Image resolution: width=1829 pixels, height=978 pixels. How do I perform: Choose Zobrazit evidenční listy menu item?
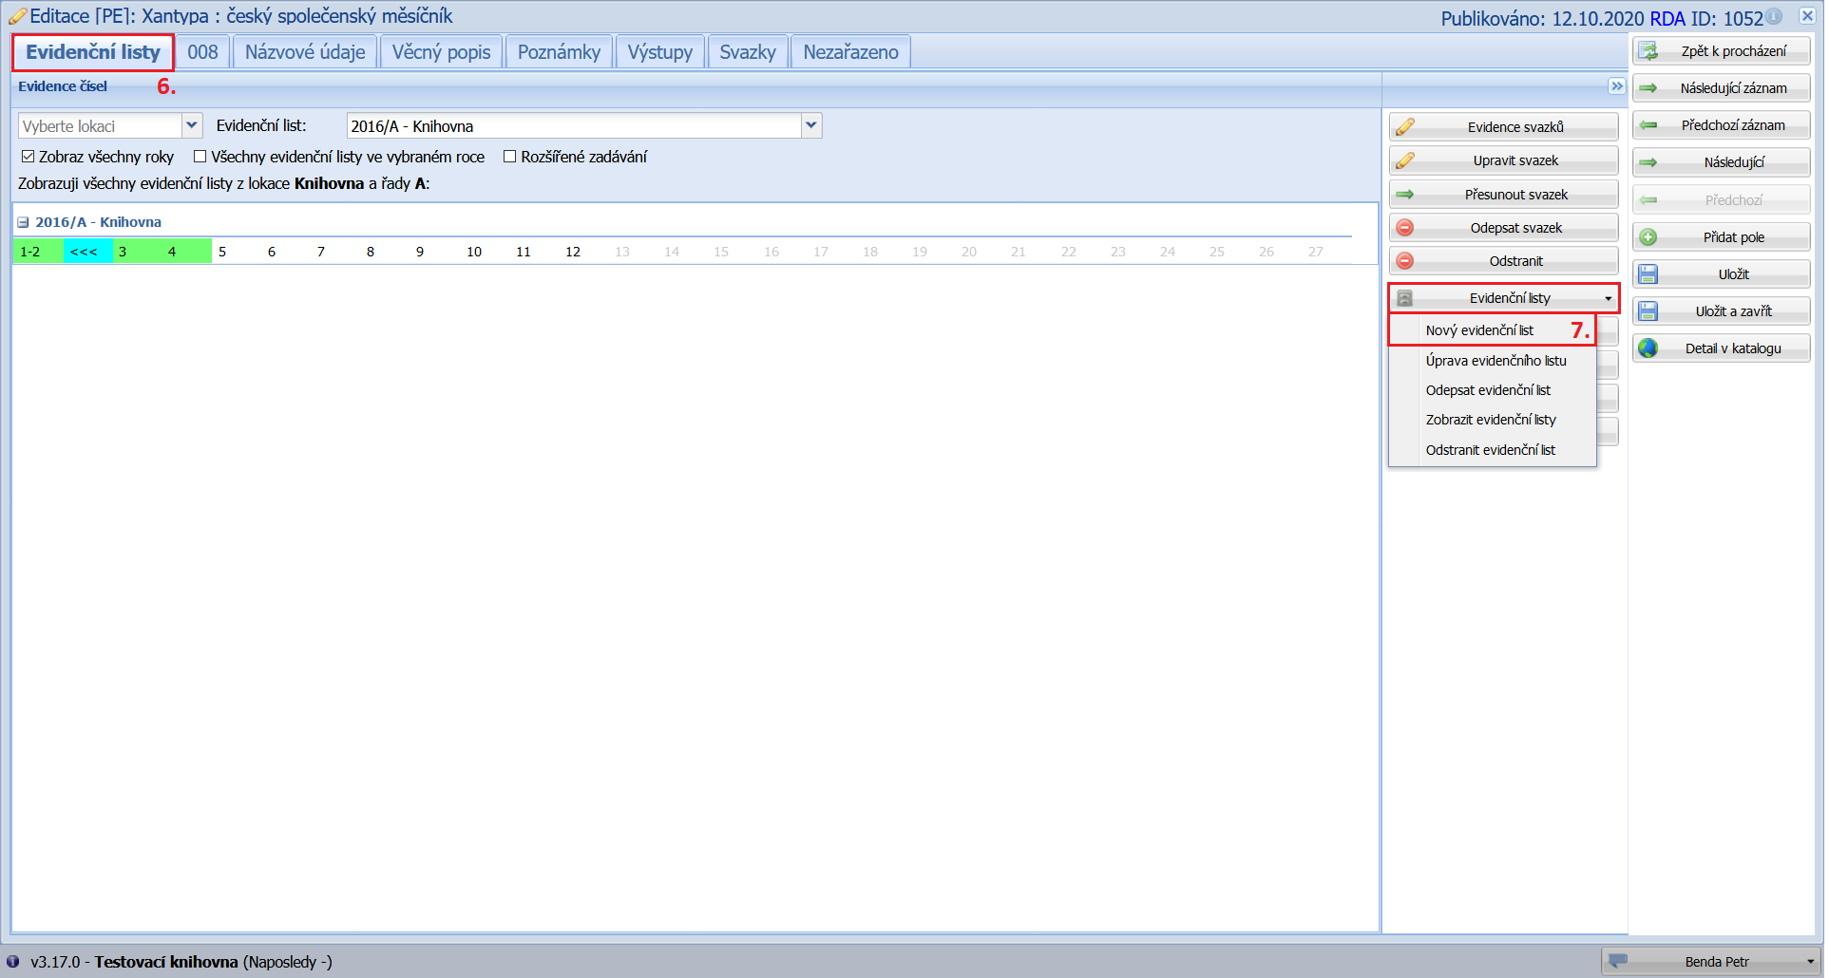[x=1492, y=420]
